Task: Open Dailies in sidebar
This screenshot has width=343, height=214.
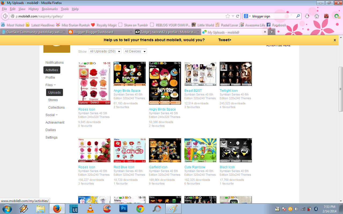Action: 51,130
